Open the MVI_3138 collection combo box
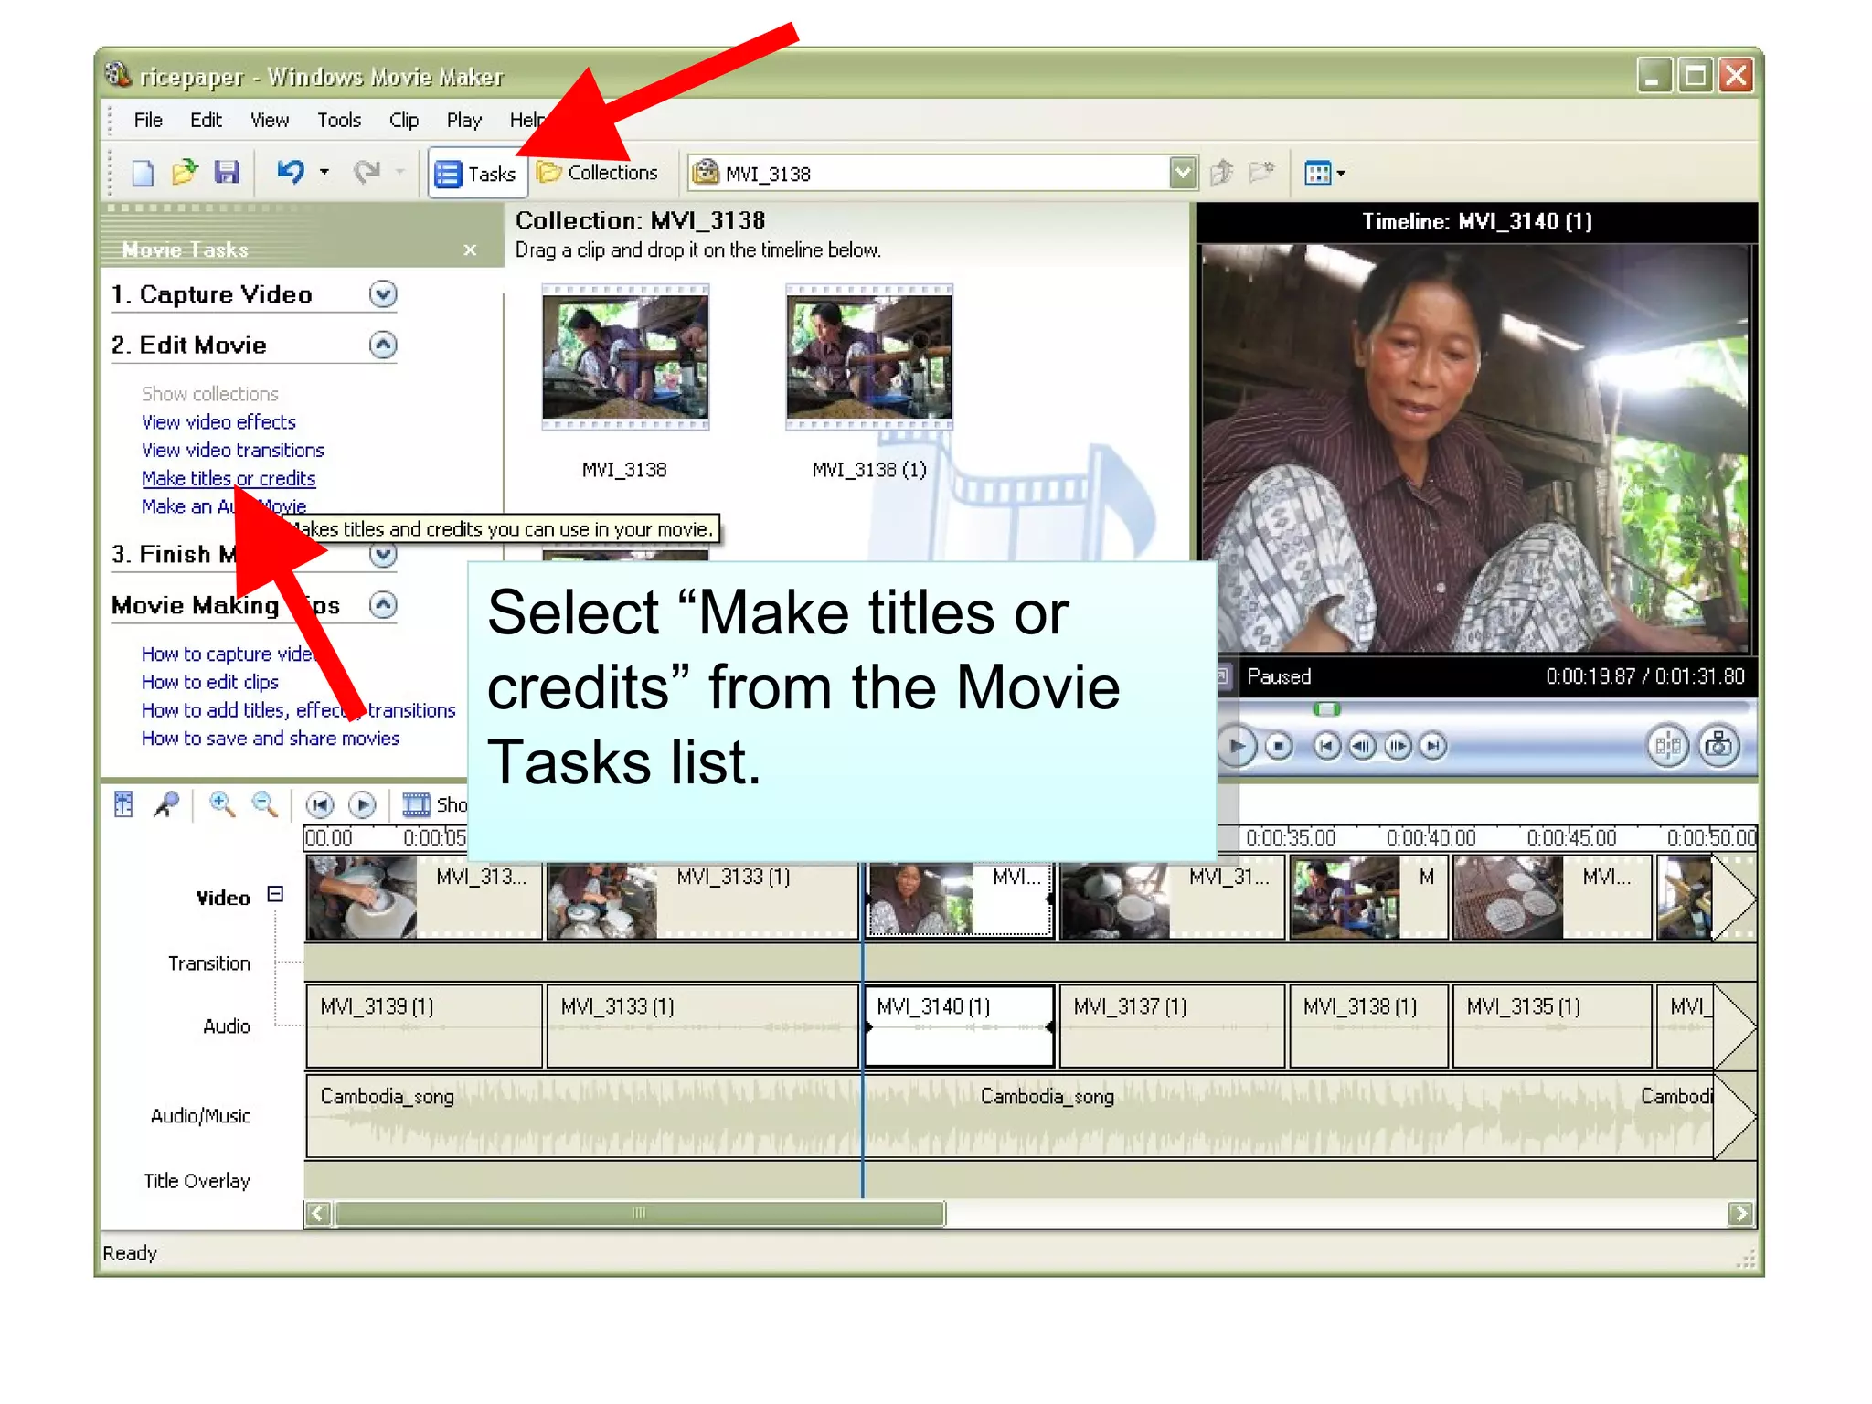This screenshot has width=1872, height=1404. click(942, 173)
